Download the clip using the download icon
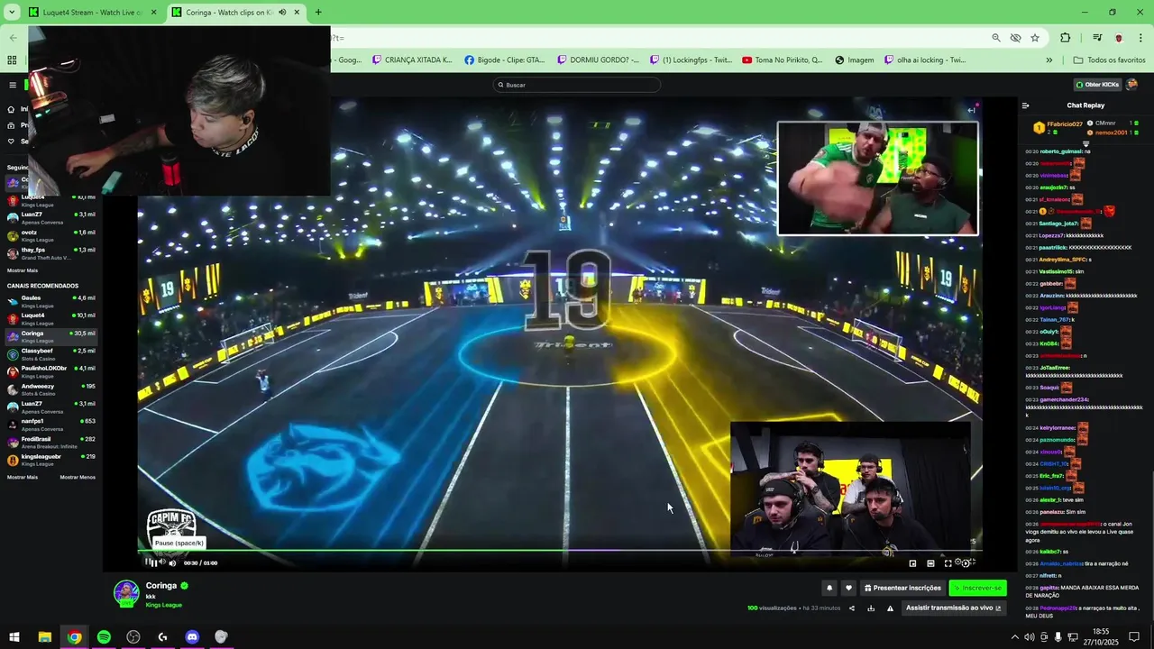 [871, 608]
